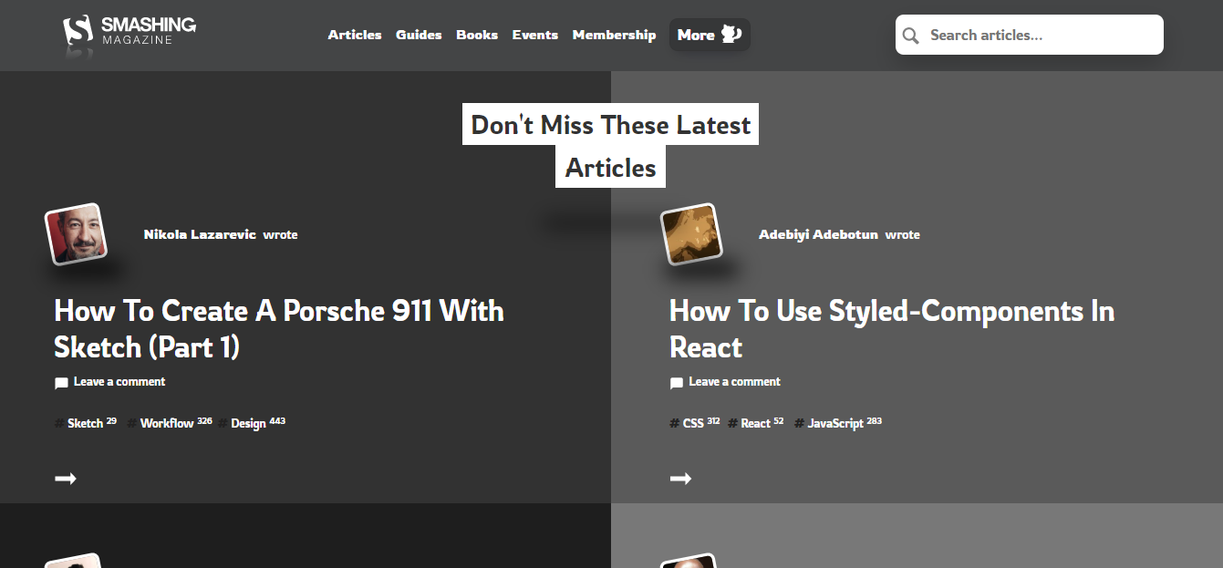Click Leave a comment under Styled-Components article
1223x568 pixels.
(x=735, y=382)
